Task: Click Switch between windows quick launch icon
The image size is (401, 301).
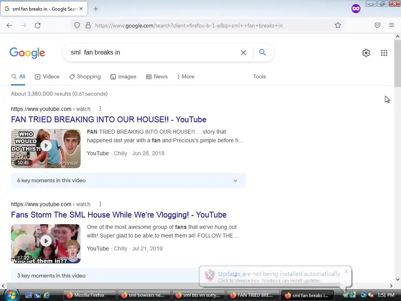Action: (37, 295)
